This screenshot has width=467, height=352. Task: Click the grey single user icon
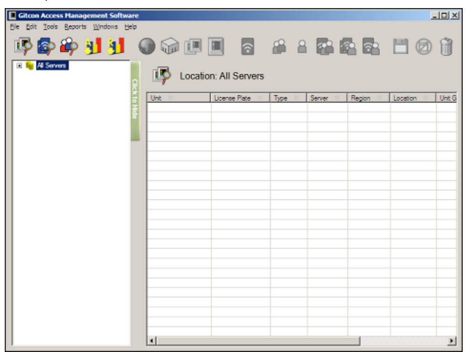point(302,47)
